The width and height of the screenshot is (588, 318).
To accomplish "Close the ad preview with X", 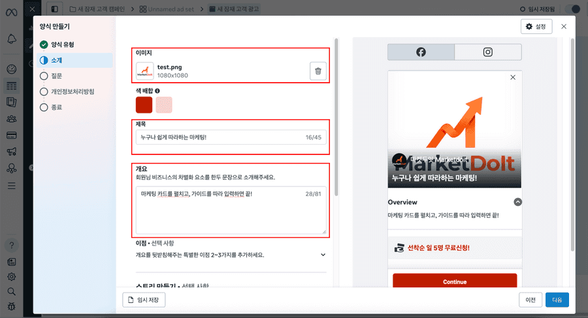I will (x=513, y=78).
